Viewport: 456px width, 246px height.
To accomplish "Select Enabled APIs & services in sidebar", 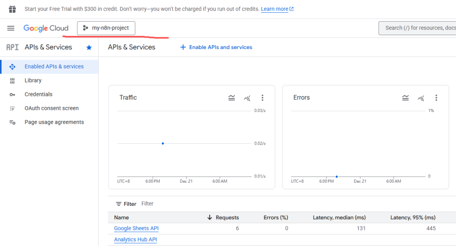I will tap(54, 66).
